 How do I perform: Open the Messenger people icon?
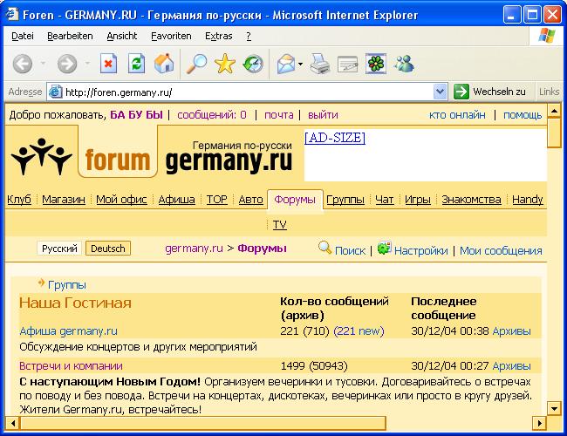(x=404, y=64)
